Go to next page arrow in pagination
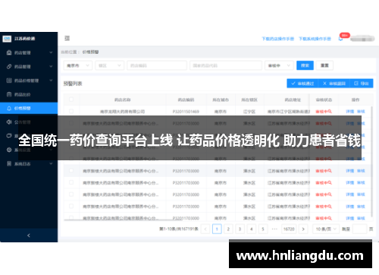Screen dimensions: 379x275 click(x=303, y=229)
